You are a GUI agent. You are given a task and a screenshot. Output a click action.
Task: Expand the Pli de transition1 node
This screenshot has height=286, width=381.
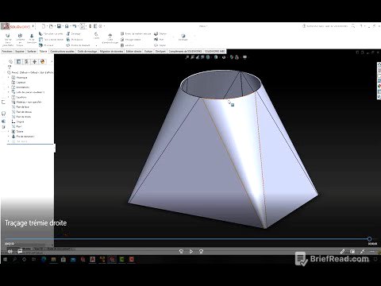tap(9, 137)
